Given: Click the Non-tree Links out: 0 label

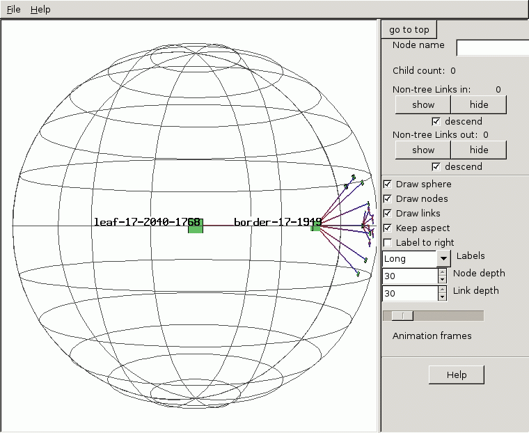Looking at the screenshot, I should (x=441, y=134).
